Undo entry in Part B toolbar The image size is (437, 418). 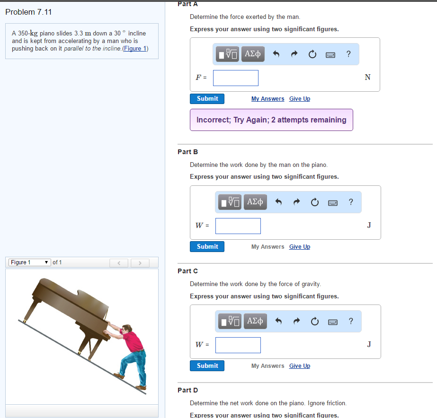point(278,202)
